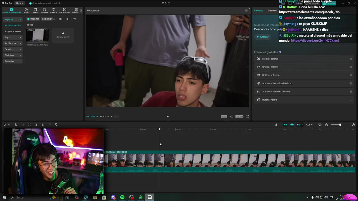Screen dimensions: 358x201
Task: Open the CapCut Menú dropdown
Action: coord(19,3)
